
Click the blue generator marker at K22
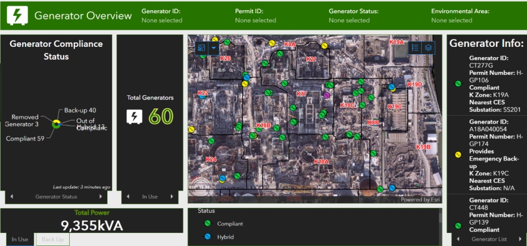pyautogui.click(x=203, y=97)
